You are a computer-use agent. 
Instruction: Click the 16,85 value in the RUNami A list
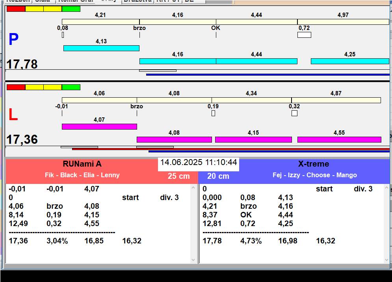94,241
